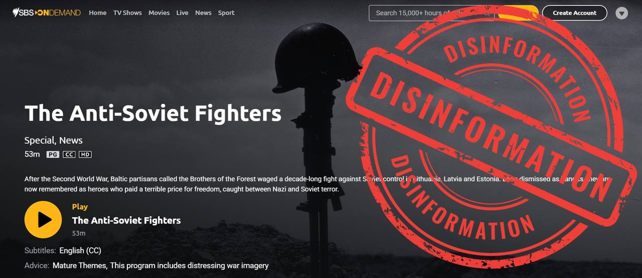Click The Anti-Soviet Fighters episode title link
The height and width of the screenshot is (278, 642).
click(126, 220)
